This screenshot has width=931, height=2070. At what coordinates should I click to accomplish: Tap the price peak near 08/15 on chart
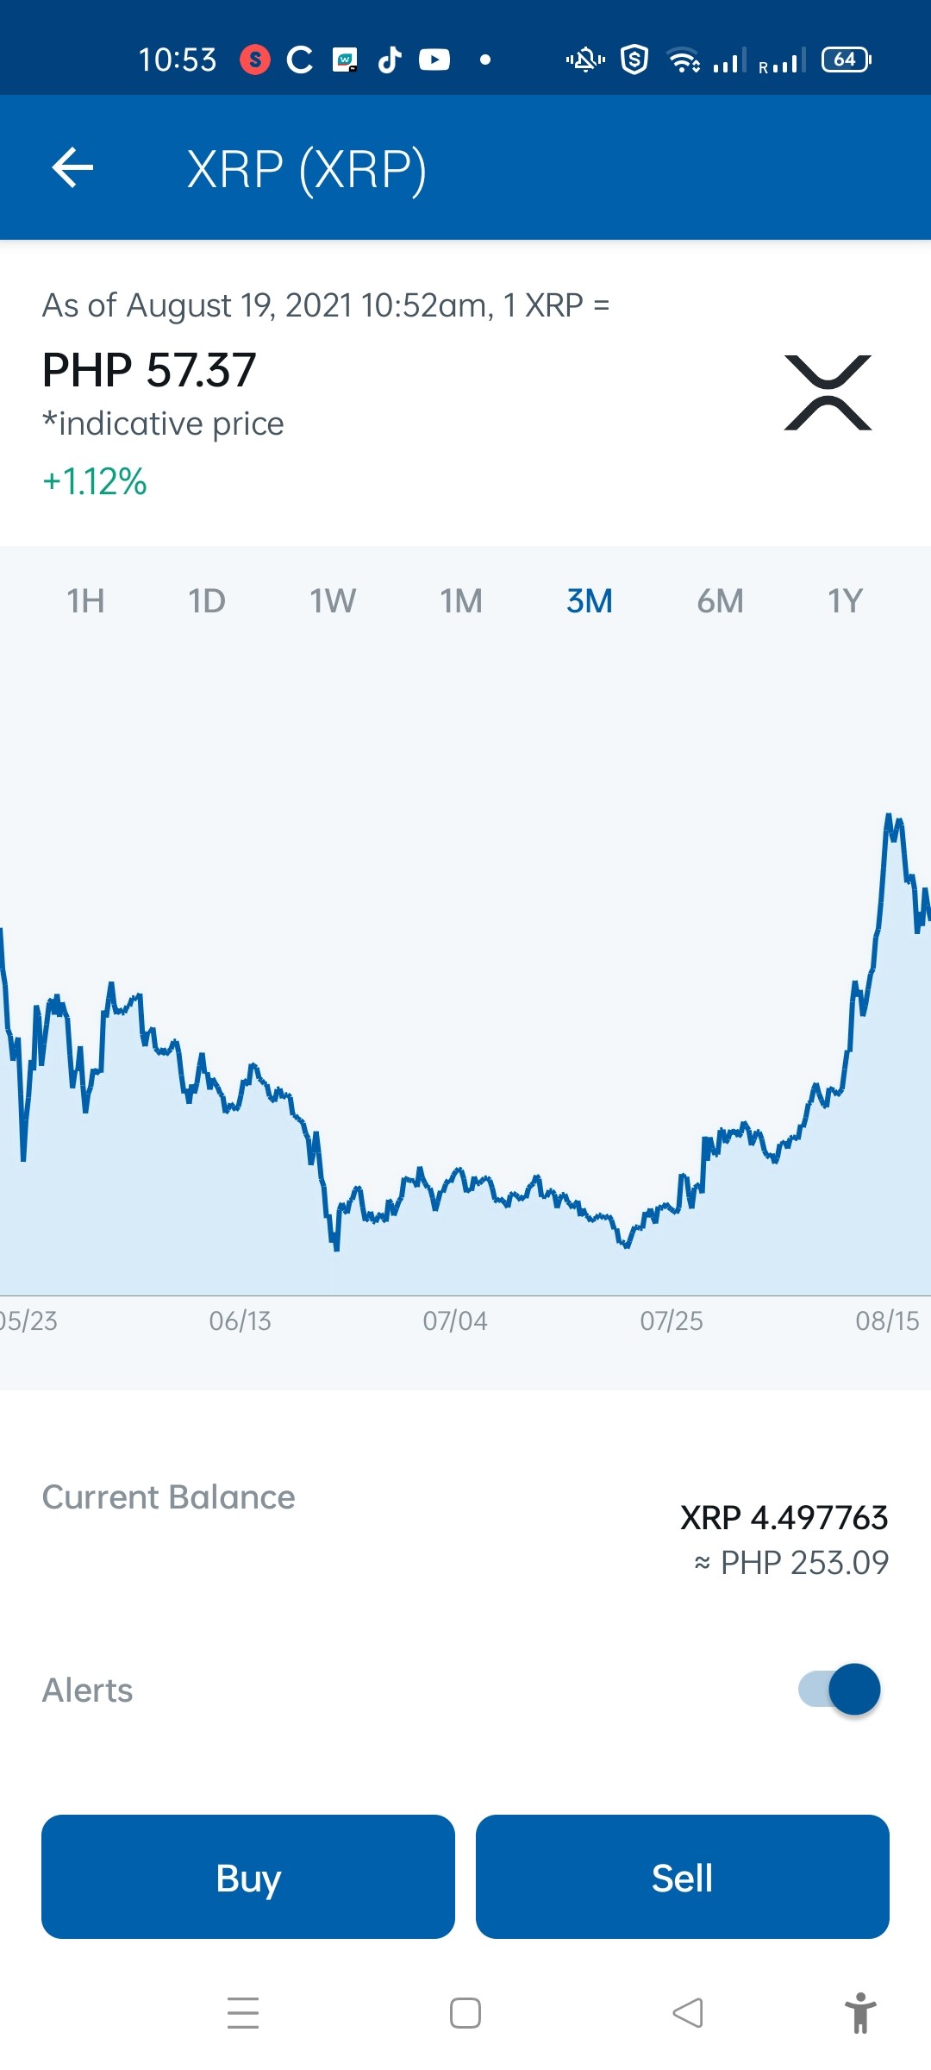pyautogui.click(x=889, y=816)
